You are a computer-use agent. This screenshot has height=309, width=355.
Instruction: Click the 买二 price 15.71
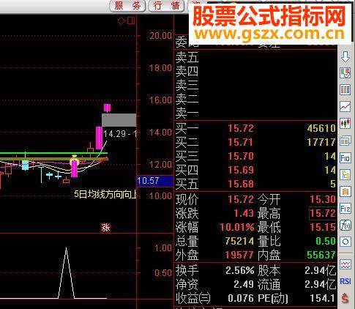(241, 142)
